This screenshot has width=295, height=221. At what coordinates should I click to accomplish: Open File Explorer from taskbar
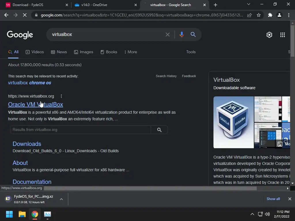tap(22, 214)
